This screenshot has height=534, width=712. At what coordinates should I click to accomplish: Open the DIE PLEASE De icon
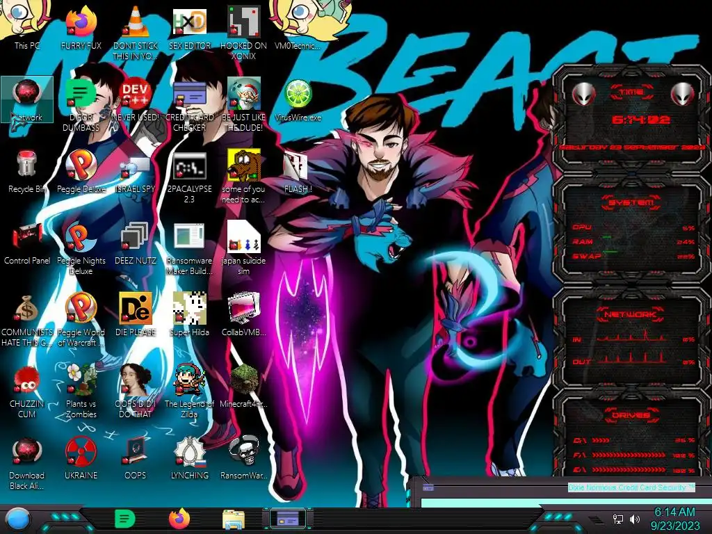(136, 314)
